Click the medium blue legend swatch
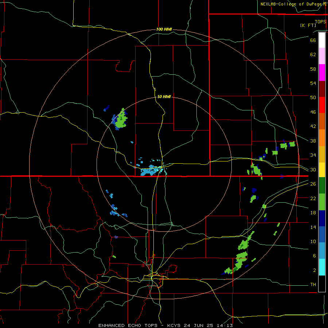 [322, 234]
